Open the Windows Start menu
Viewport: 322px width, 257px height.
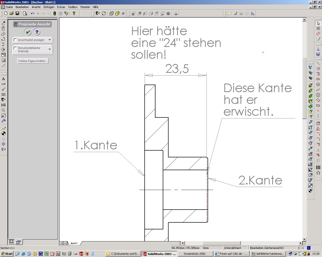7,254
